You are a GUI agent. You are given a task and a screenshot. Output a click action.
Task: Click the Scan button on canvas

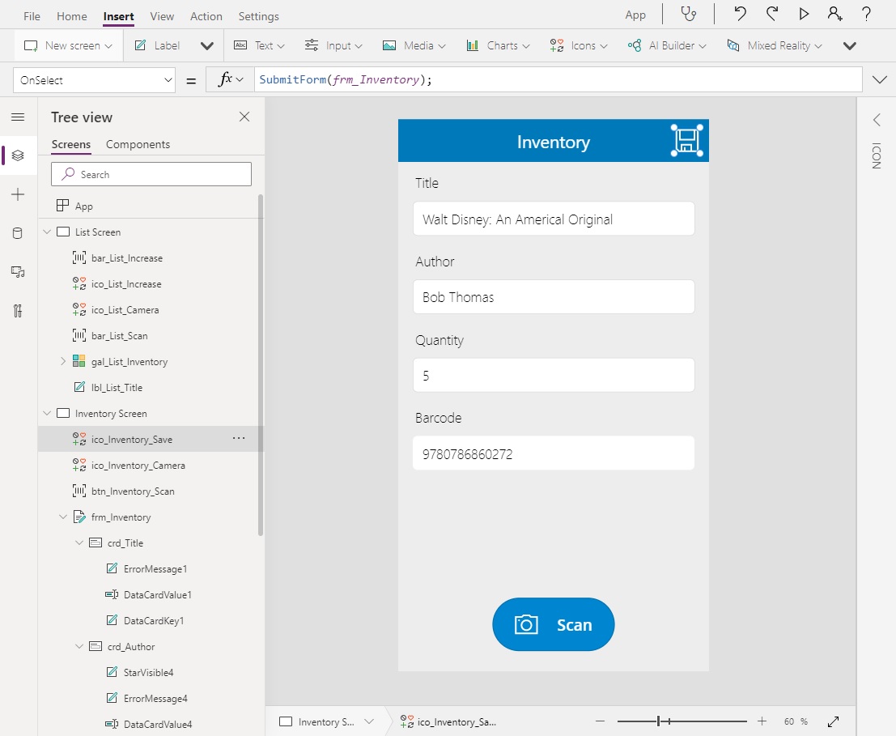point(554,624)
